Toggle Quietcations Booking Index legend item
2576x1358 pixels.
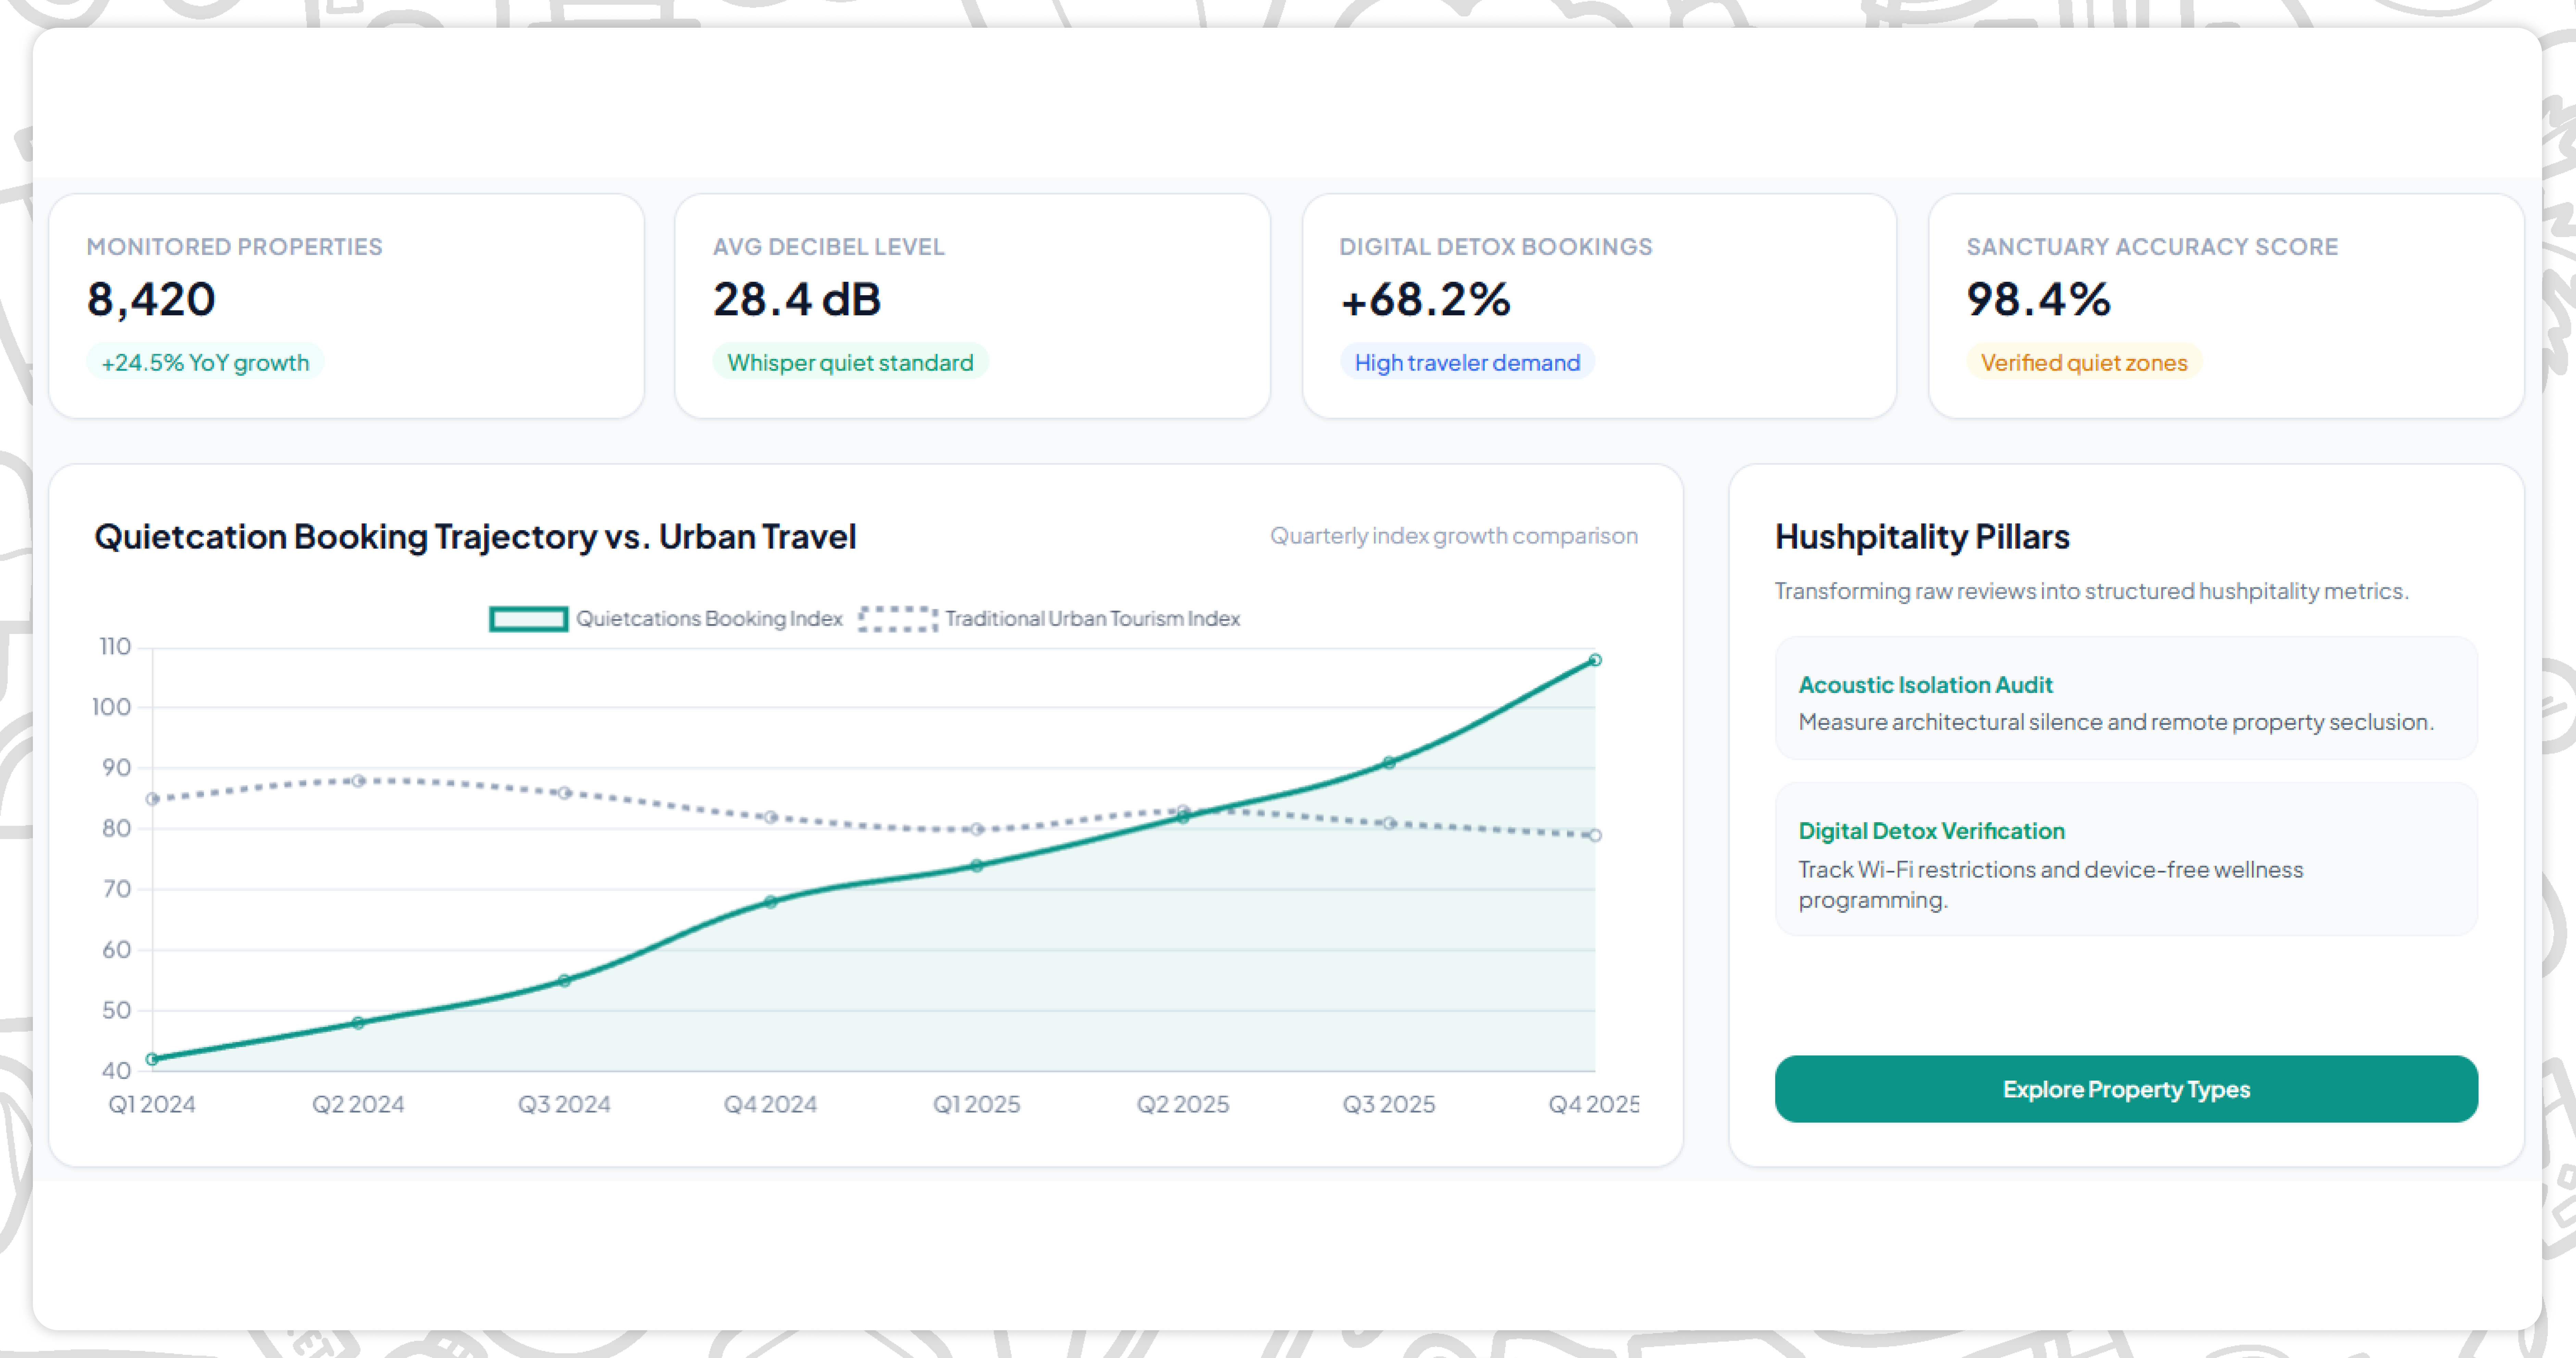666,619
